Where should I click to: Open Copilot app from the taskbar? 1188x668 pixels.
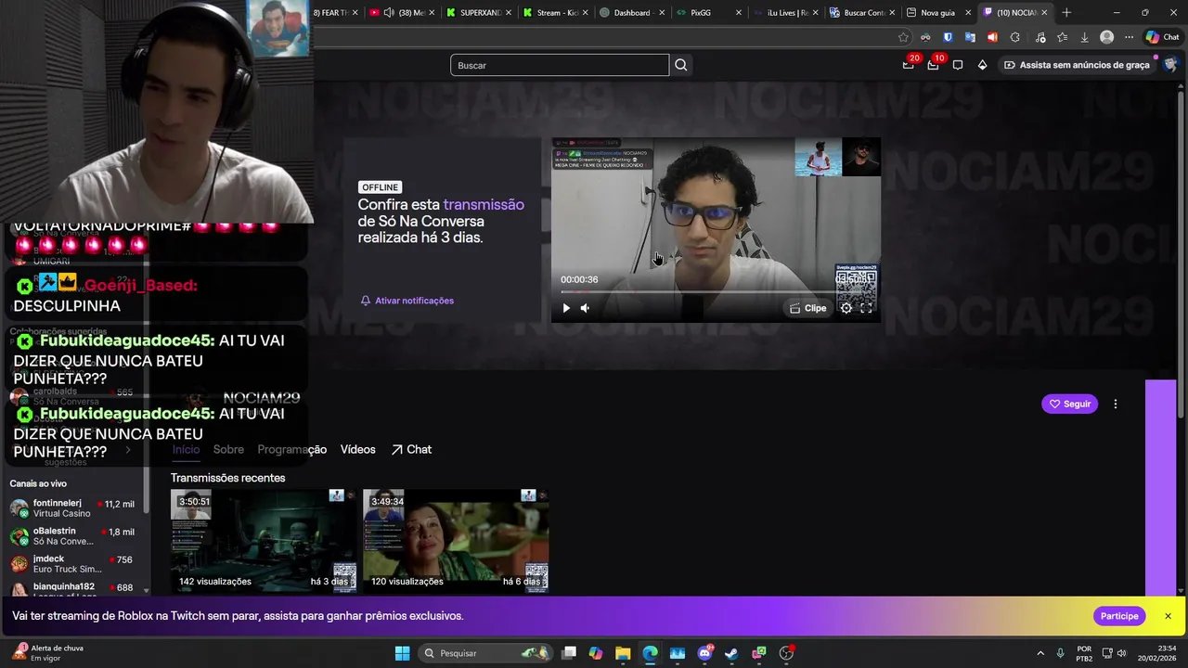pos(596,653)
